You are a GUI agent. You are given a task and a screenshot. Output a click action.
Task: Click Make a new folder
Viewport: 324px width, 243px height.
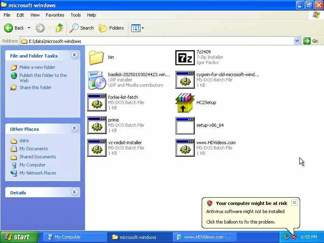click(x=37, y=67)
